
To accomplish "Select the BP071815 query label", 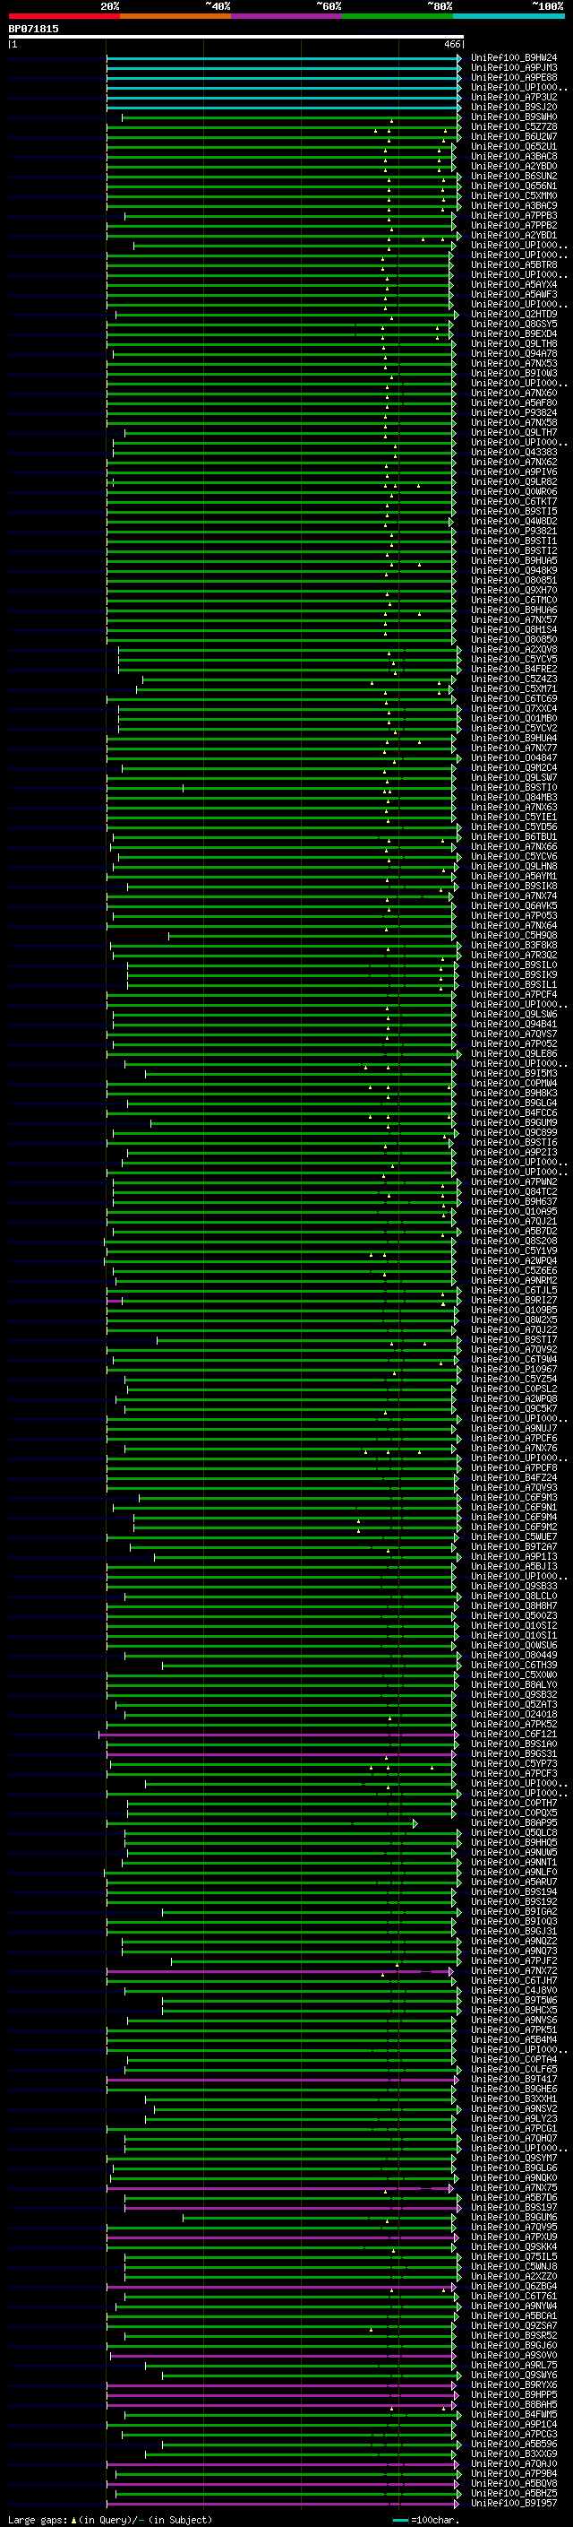I will coord(33,29).
